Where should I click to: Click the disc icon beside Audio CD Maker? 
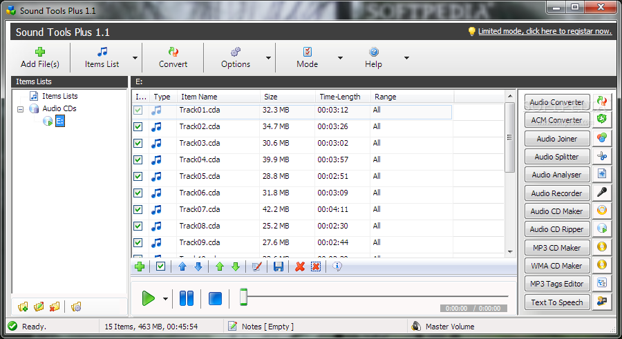pos(602,211)
